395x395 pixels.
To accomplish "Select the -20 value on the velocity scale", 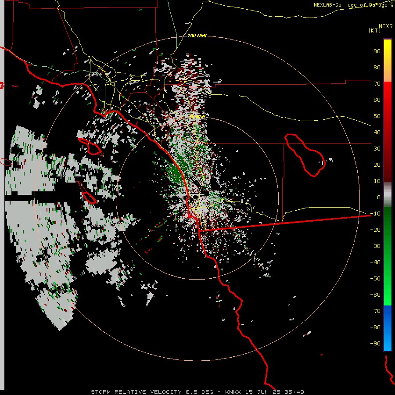I will 375,230.
